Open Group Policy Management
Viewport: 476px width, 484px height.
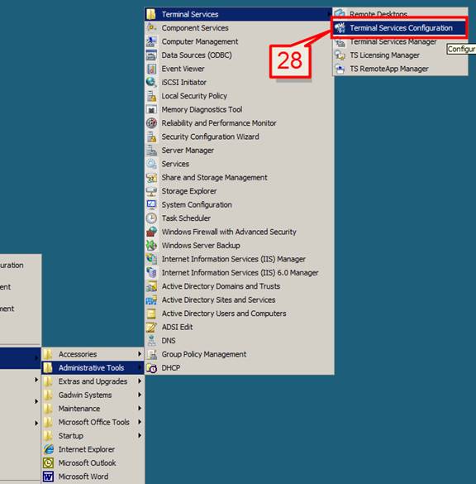click(239, 354)
